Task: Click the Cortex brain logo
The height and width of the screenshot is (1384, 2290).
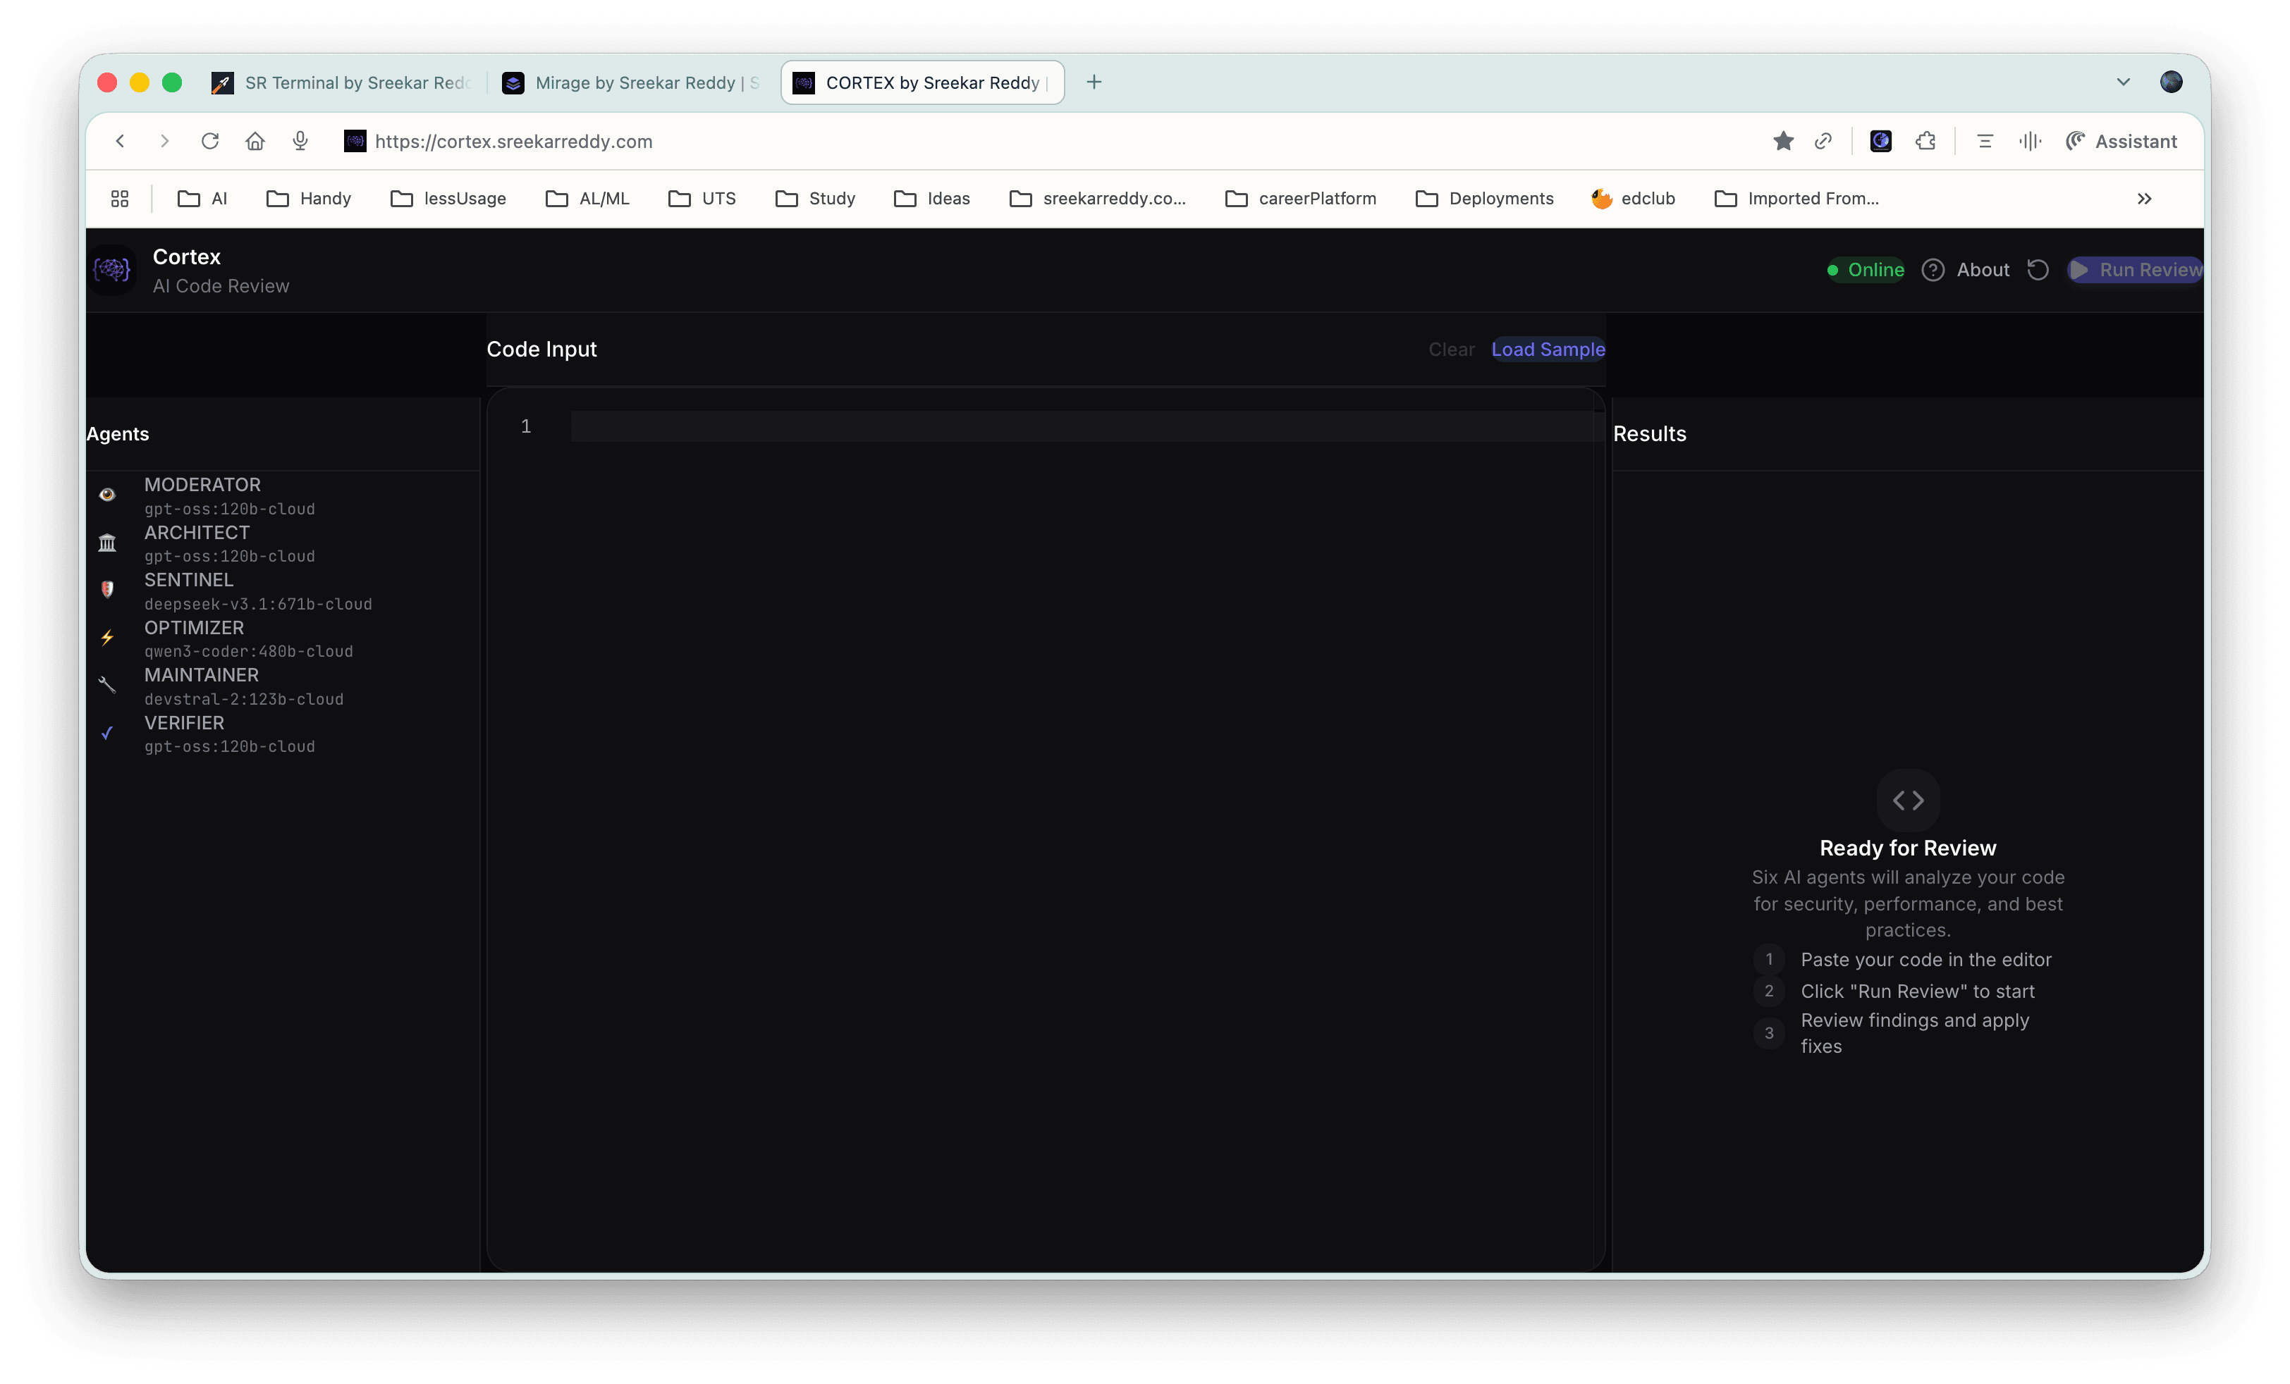Action: tap(111, 269)
